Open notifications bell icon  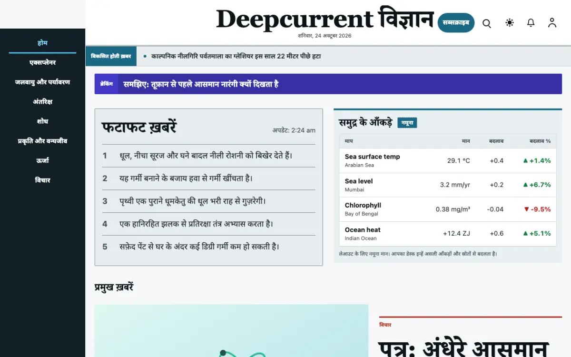531,23
